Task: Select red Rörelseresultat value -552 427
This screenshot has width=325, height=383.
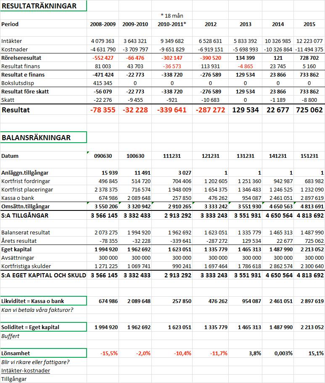Action: tap(103, 58)
